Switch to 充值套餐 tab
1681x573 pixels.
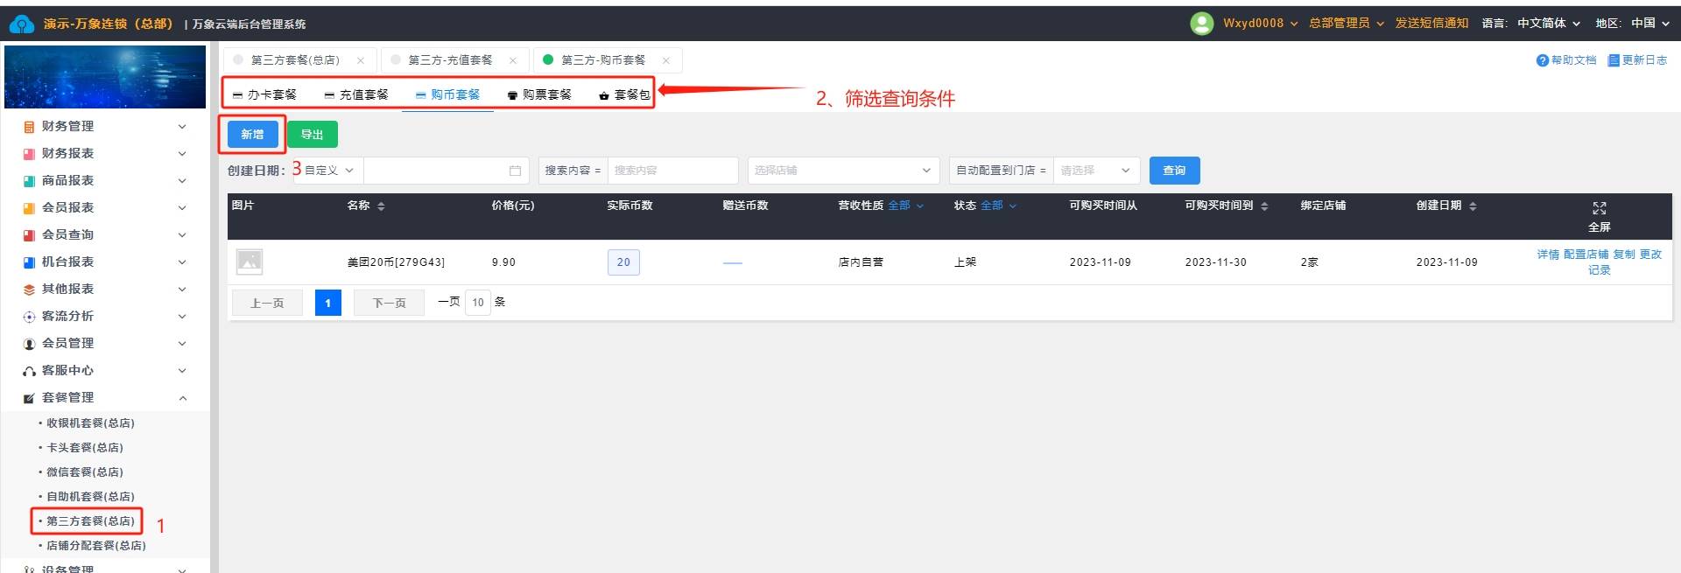(x=356, y=94)
